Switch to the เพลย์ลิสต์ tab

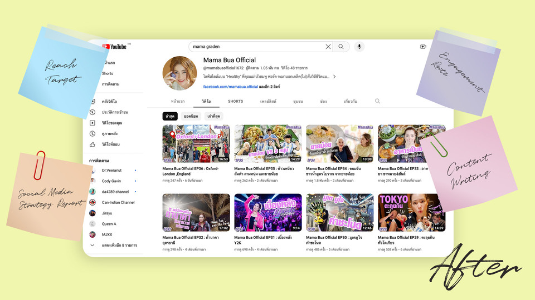pyautogui.click(x=267, y=102)
